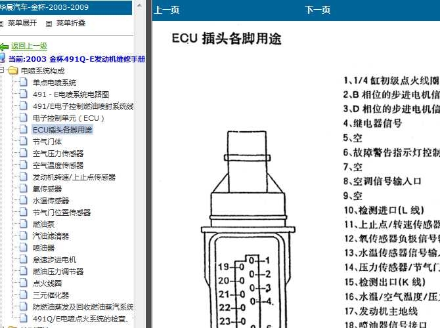Click the page icon beside 节气门体
440x328 pixels.
click(24, 141)
